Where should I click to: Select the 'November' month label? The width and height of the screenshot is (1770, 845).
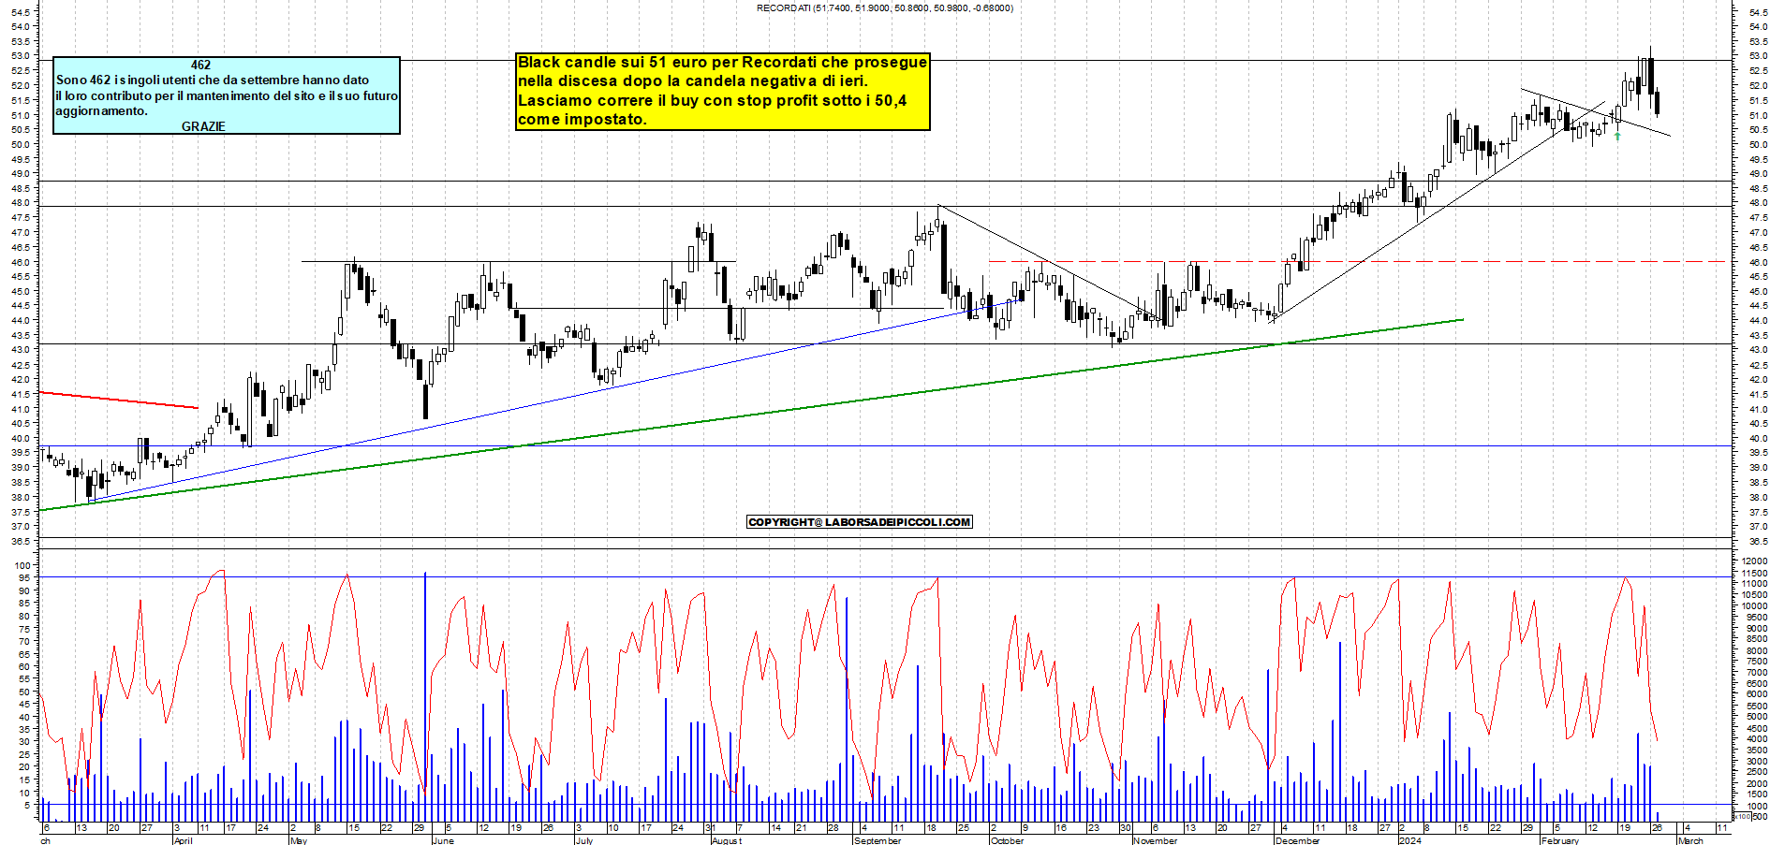pos(1155,840)
